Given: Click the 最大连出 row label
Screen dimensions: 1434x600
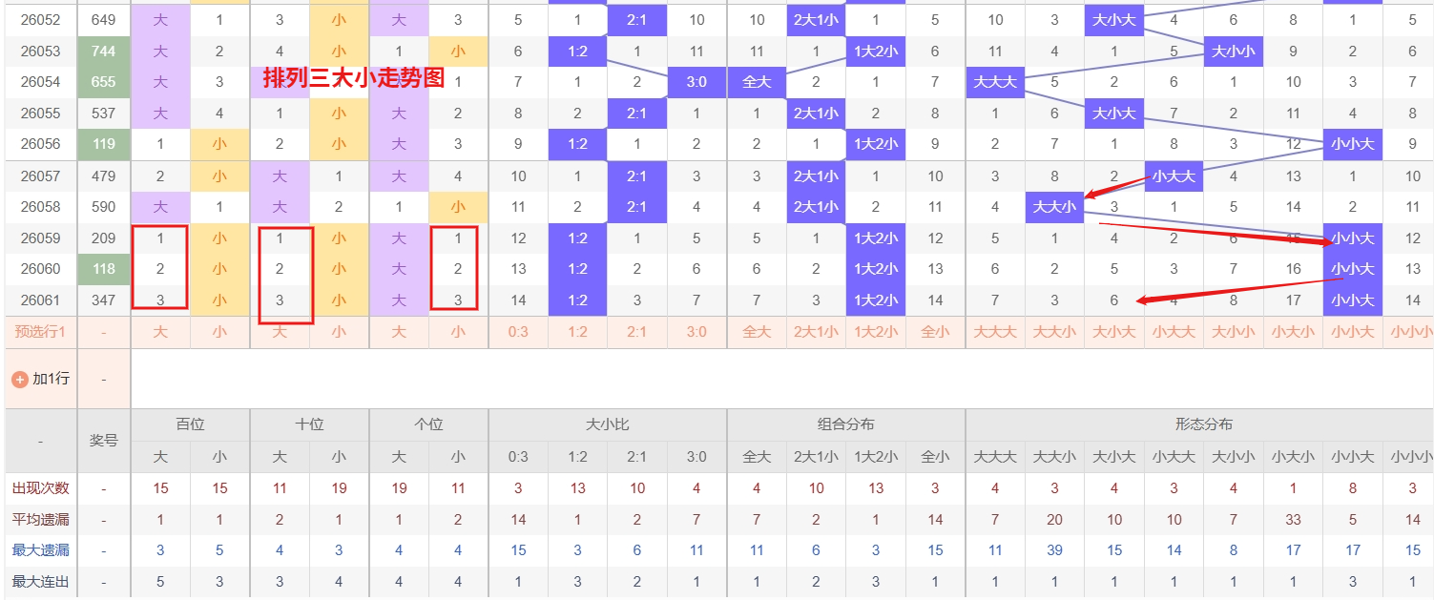Looking at the screenshot, I should 39,583.
